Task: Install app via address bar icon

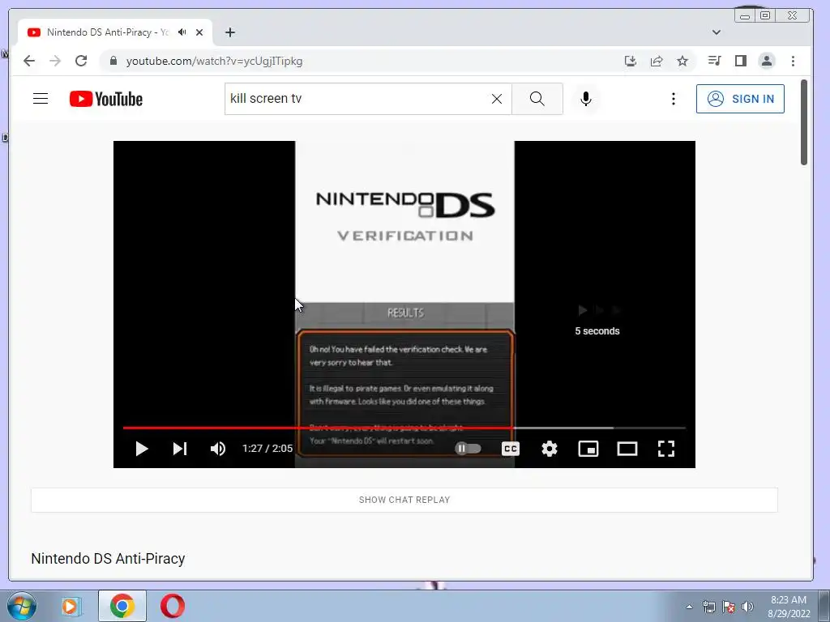Action: (x=630, y=61)
